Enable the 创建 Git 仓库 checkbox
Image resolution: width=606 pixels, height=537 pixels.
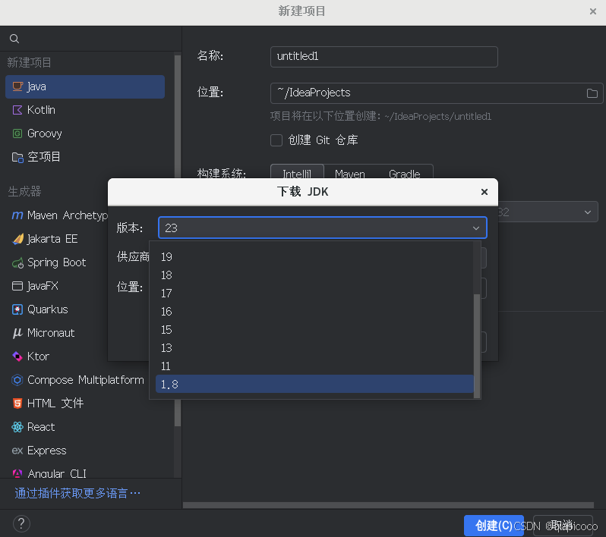[276, 140]
